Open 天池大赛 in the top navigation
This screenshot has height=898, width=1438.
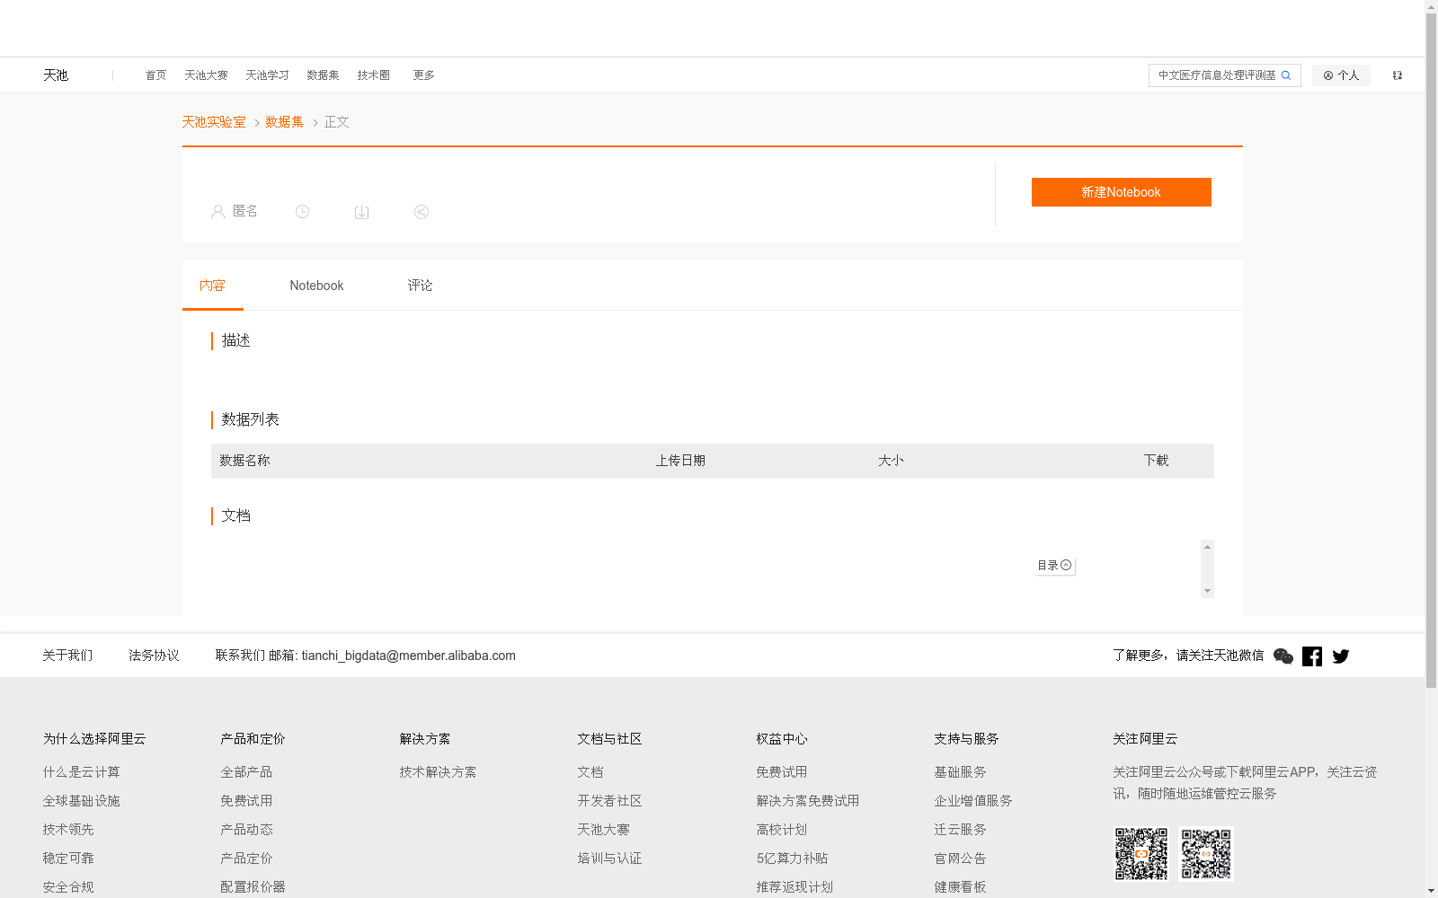[206, 75]
